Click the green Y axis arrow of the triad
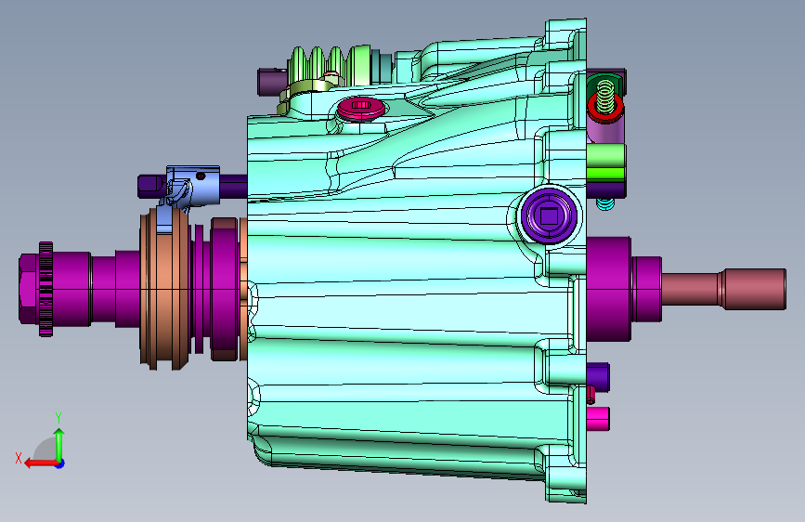Image resolution: width=805 pixels, height=522 pixels. tap(59, 444)
